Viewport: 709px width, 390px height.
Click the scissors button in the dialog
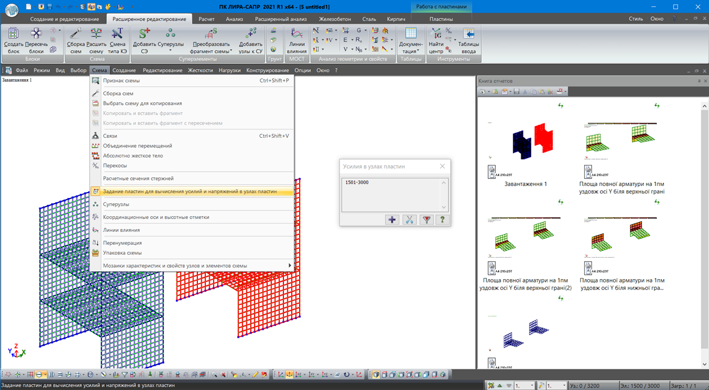(x=409, y=219)
